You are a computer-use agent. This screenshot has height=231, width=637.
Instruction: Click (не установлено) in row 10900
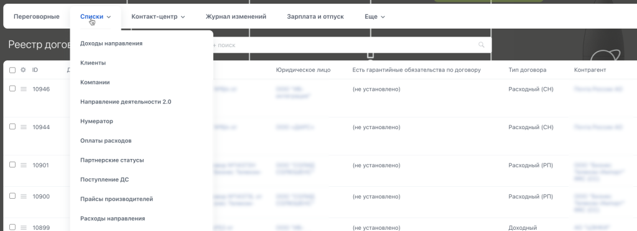(x=376, y=197)
